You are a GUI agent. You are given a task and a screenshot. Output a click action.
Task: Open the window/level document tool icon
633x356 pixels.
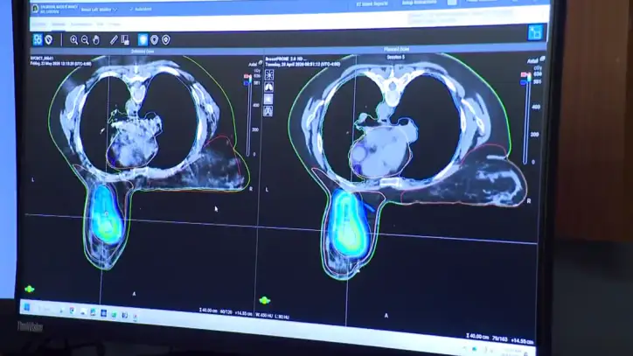coord(125,39)
